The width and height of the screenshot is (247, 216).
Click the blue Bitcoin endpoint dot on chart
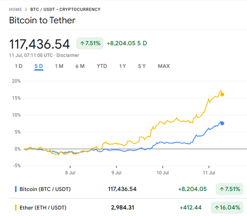coord(222,123)
